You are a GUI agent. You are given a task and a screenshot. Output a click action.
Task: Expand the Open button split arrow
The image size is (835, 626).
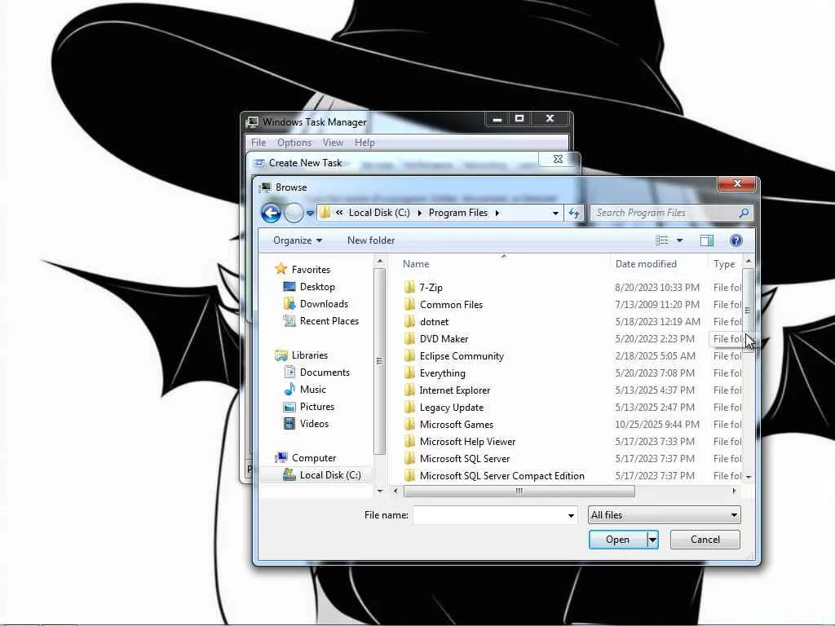tap(652, 540)
